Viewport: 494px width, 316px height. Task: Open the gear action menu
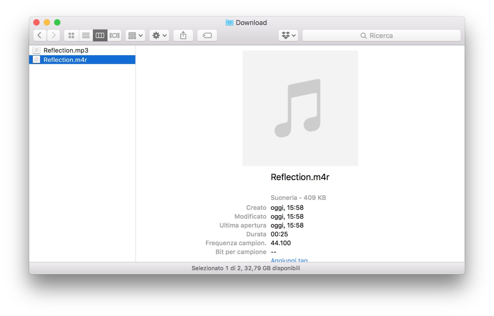coord(159,36)
